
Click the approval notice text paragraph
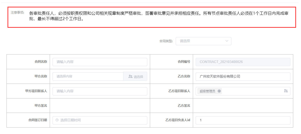click(x=158, y=16)
